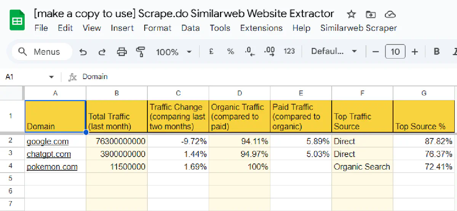Open the File menu

(x=41, y=28)
